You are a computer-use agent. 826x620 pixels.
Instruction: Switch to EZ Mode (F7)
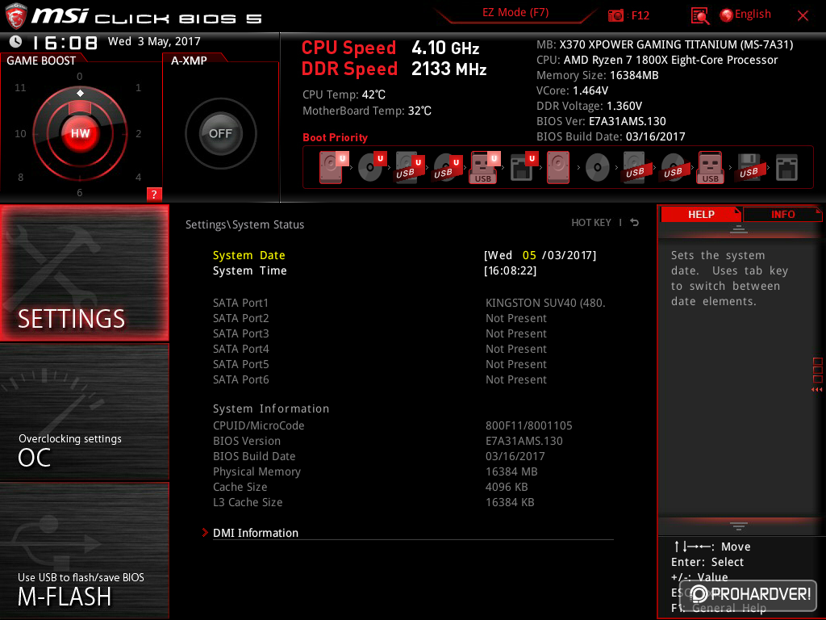[515, 13]
